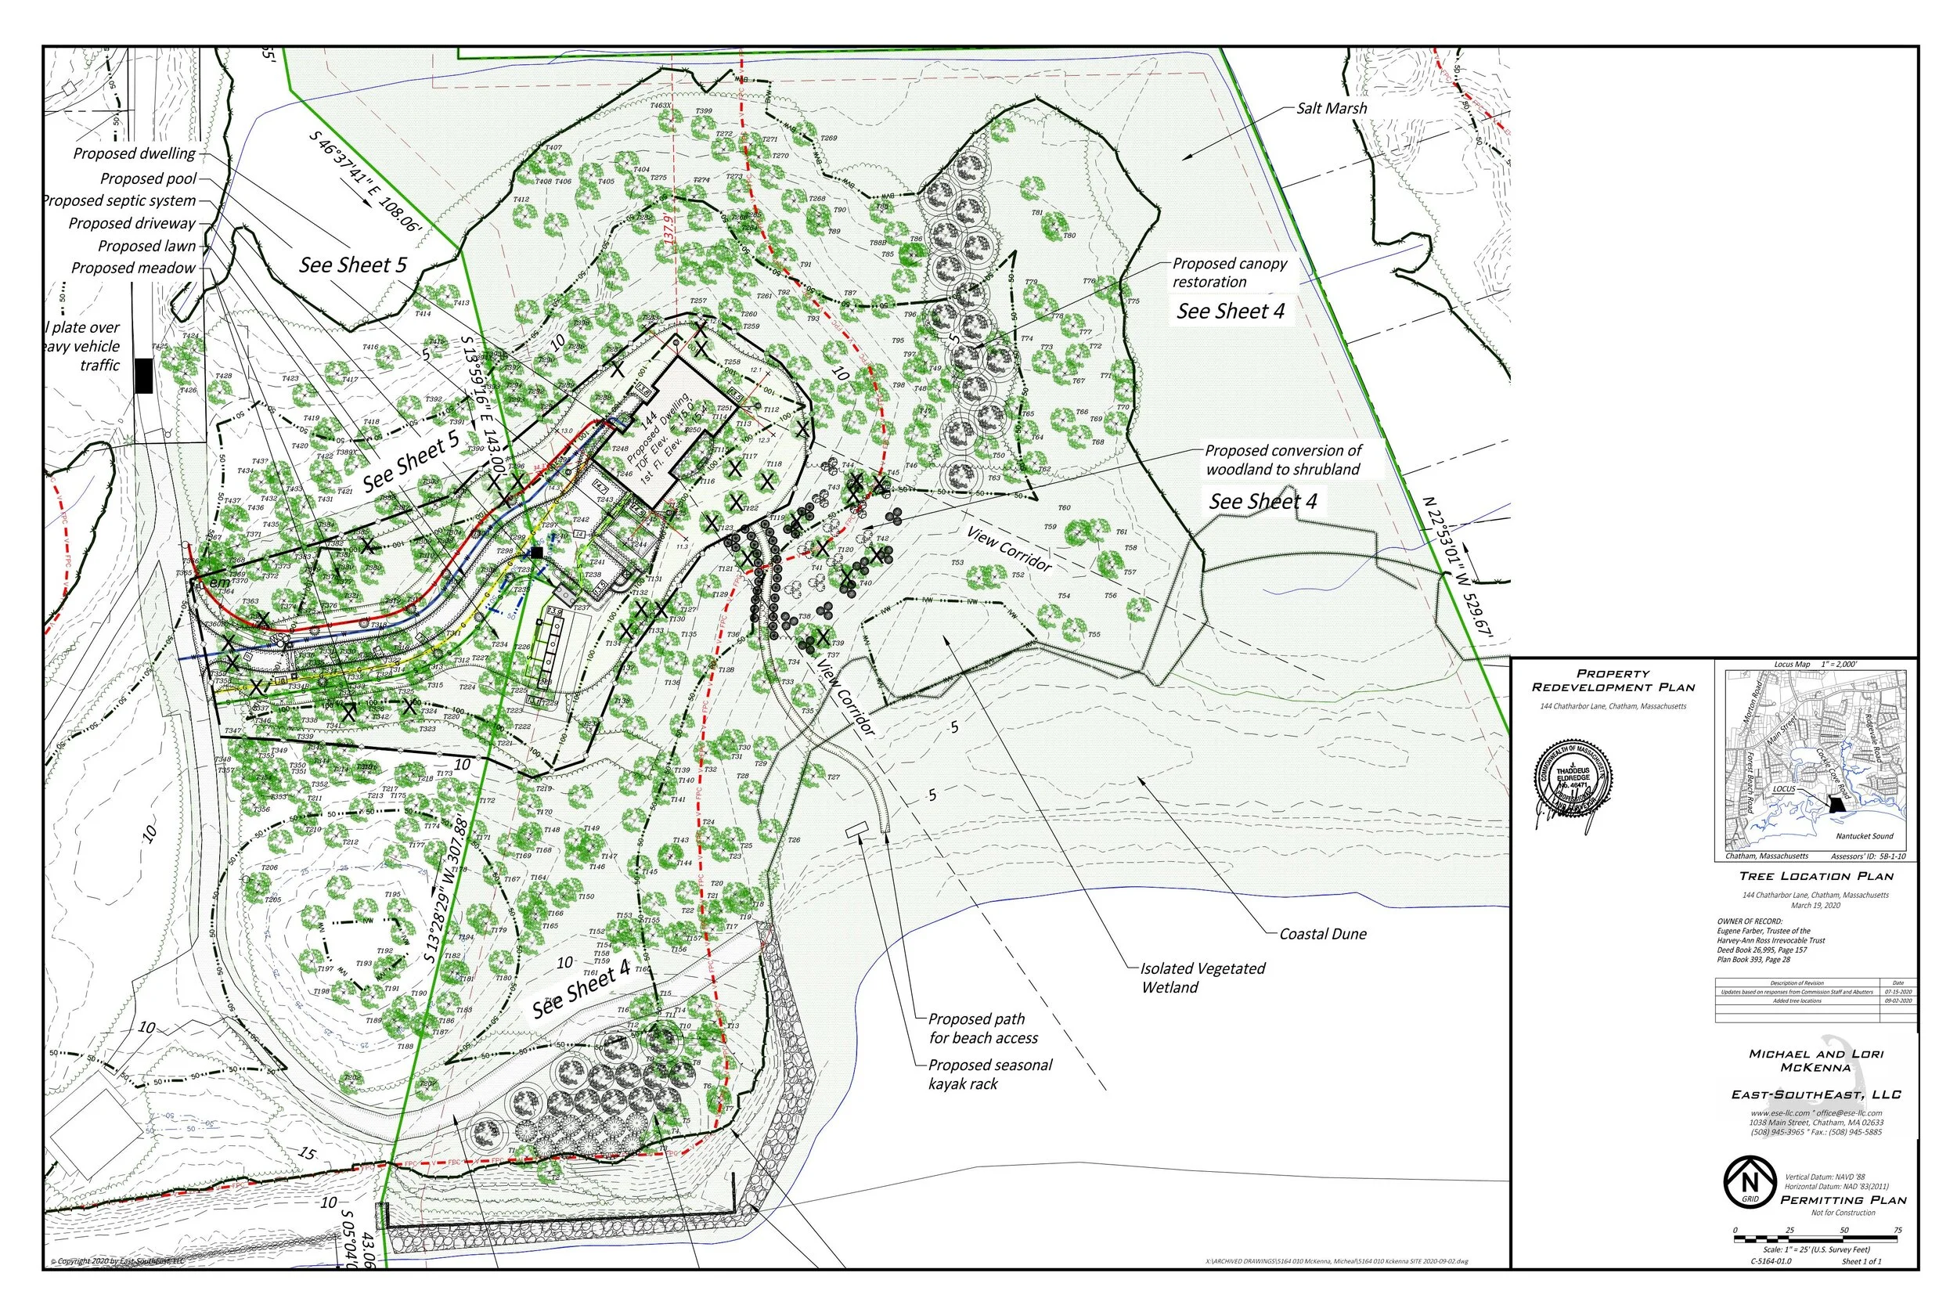Click the Proposed septic system legend label
The image size is (1957, 1305).
point(120,200)
